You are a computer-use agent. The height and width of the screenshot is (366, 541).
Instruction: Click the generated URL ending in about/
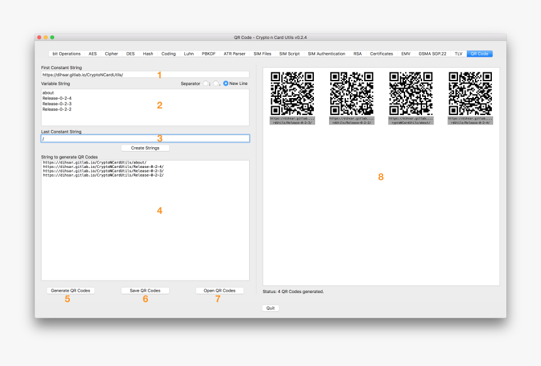pos(95,162)
